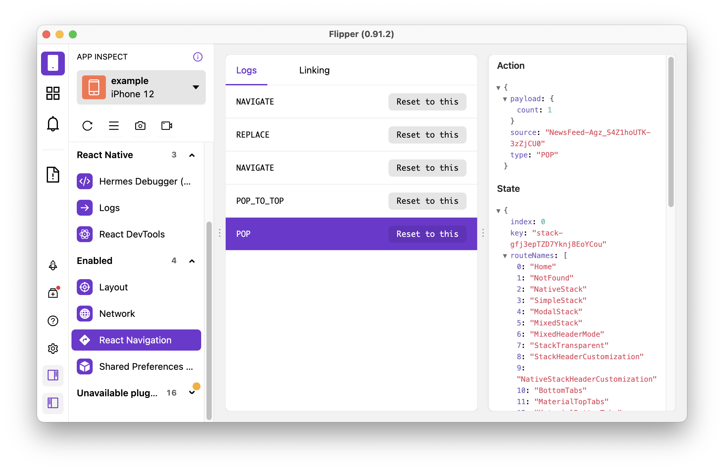Open Flipper settings via the gear icon

pyautogui.click(x=53, y=348)
